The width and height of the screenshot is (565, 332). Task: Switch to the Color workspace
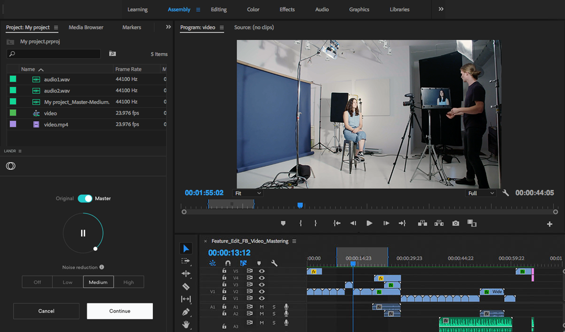pyautogui.click(x=253, y=9)
